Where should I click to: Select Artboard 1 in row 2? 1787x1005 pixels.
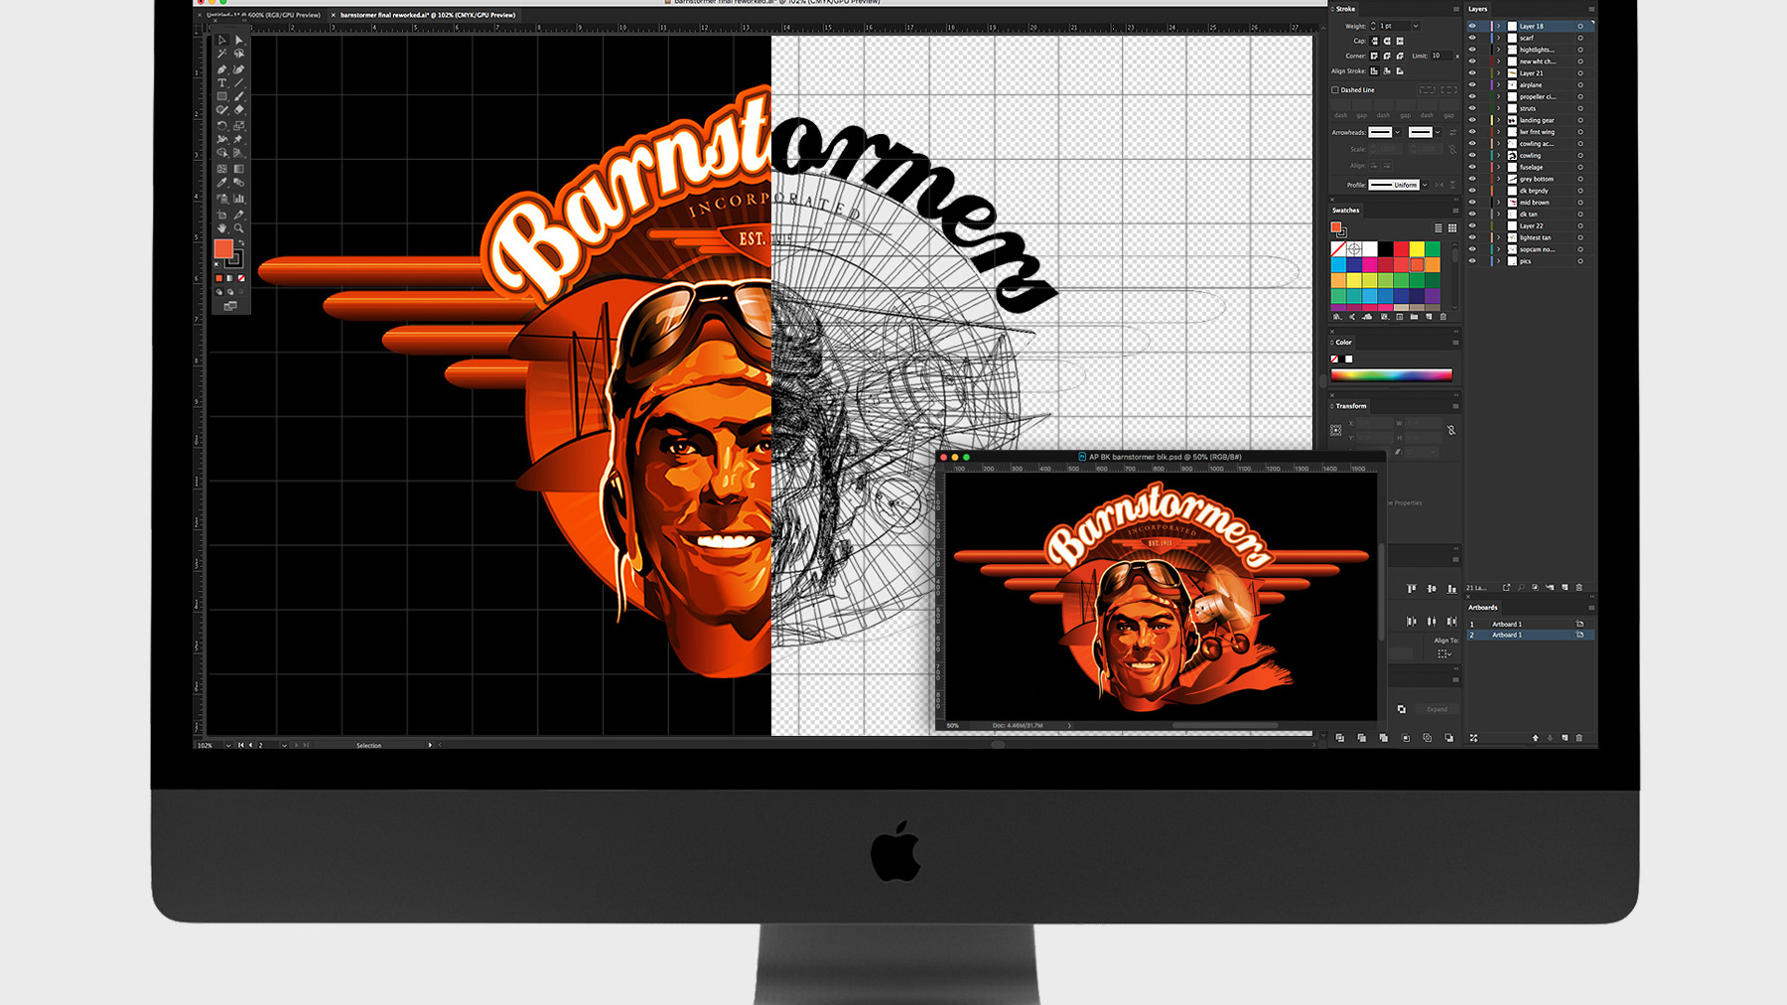[x=1530, y=635]
